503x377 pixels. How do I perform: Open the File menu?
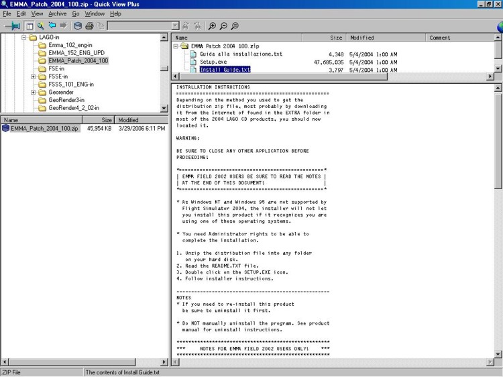click(7, 14)
